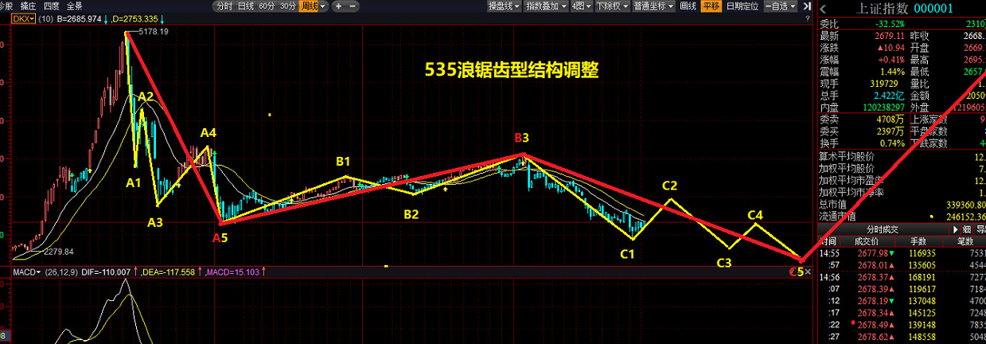
Task: Click the trade row priced 2678.62
Action: click(902, 337)
